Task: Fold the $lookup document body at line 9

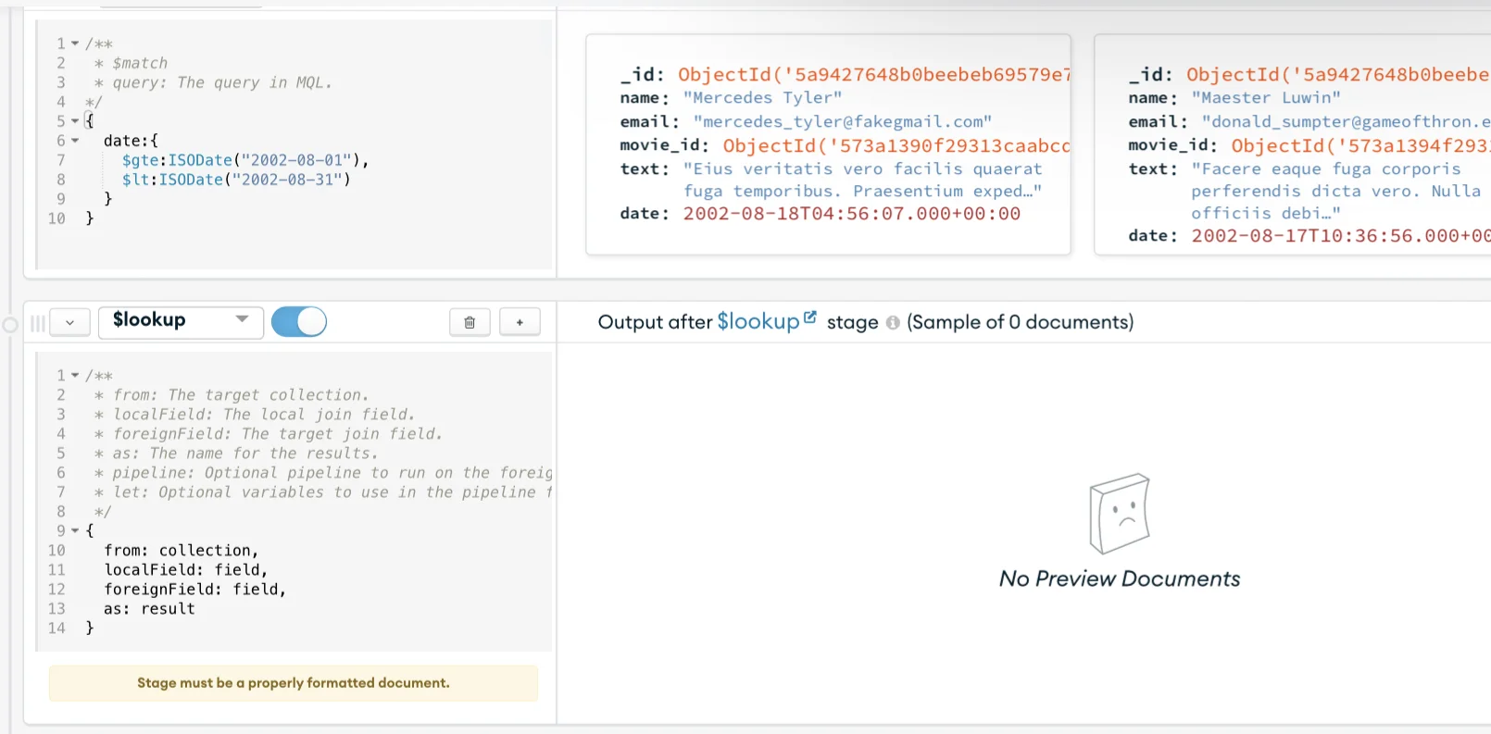Action: tap(75, 531)
